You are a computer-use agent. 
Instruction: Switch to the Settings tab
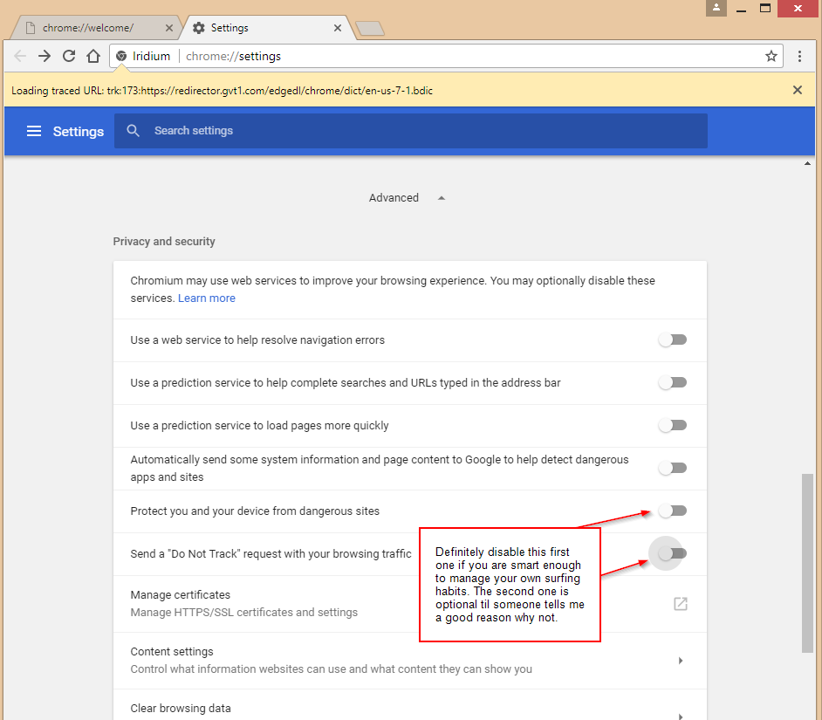point(267,28)
